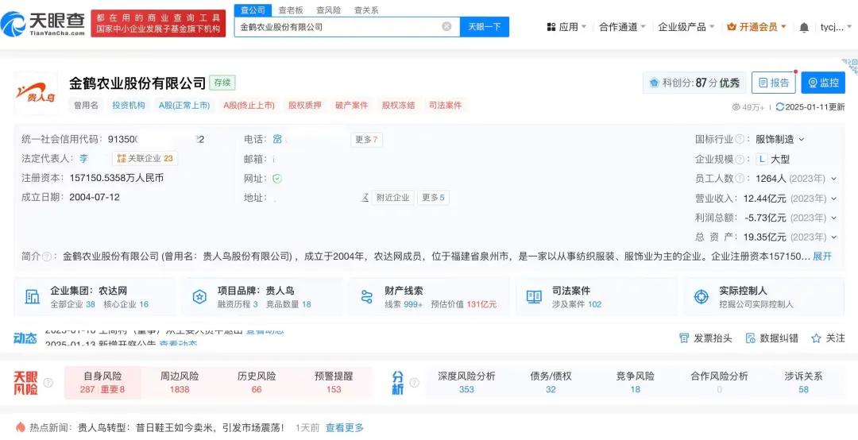Select the 周边风险 risk tab
Screen dimensions: 858x440
tap(180, 383)
